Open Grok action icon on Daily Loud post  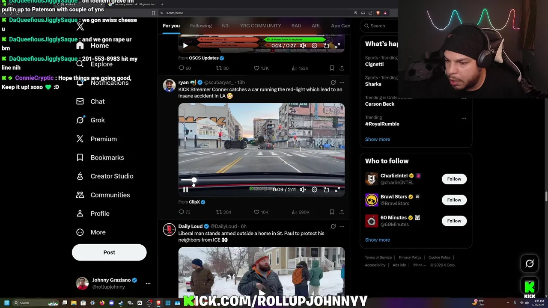point(333,226)
